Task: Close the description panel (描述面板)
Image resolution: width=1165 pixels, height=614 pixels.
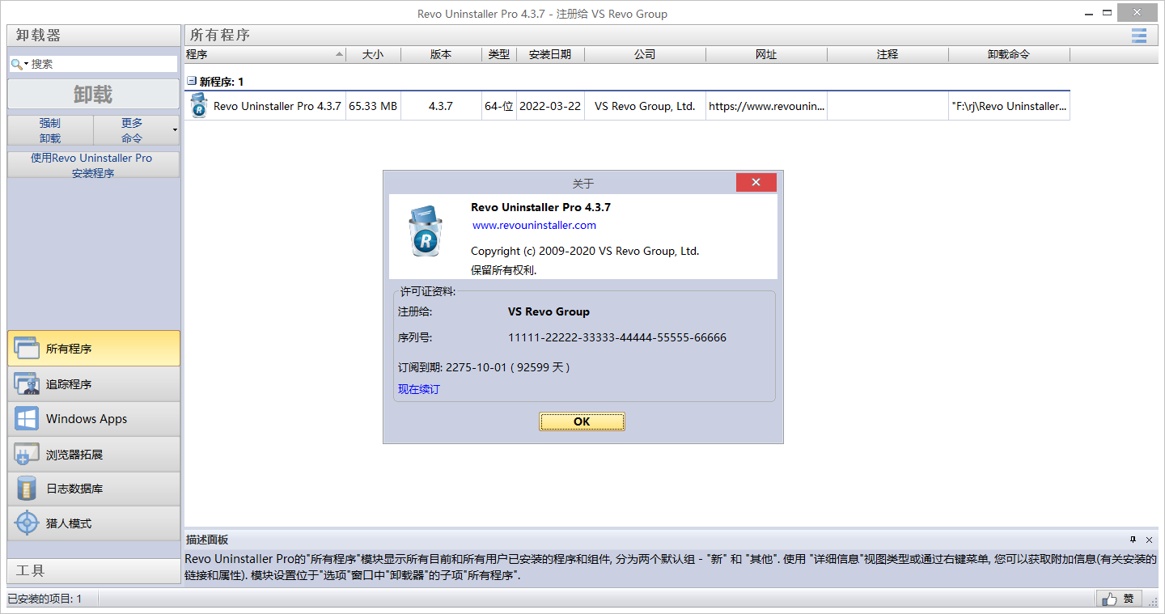Action: point(1149,540)
